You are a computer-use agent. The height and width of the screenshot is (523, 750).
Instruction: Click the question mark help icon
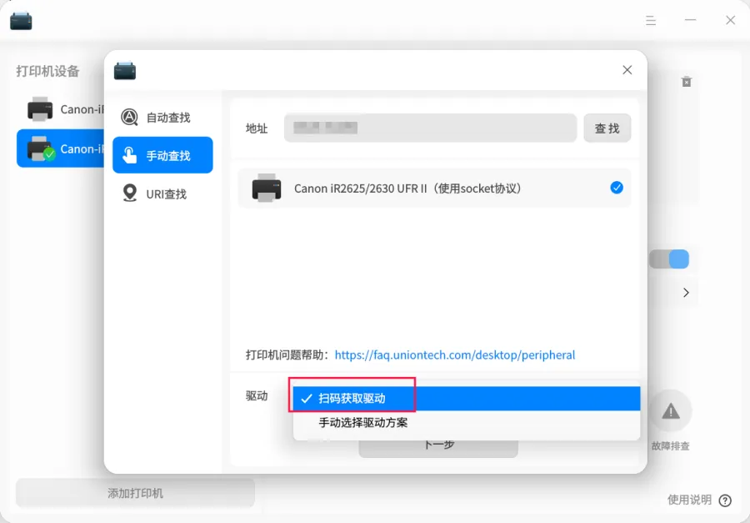point(725,500)
